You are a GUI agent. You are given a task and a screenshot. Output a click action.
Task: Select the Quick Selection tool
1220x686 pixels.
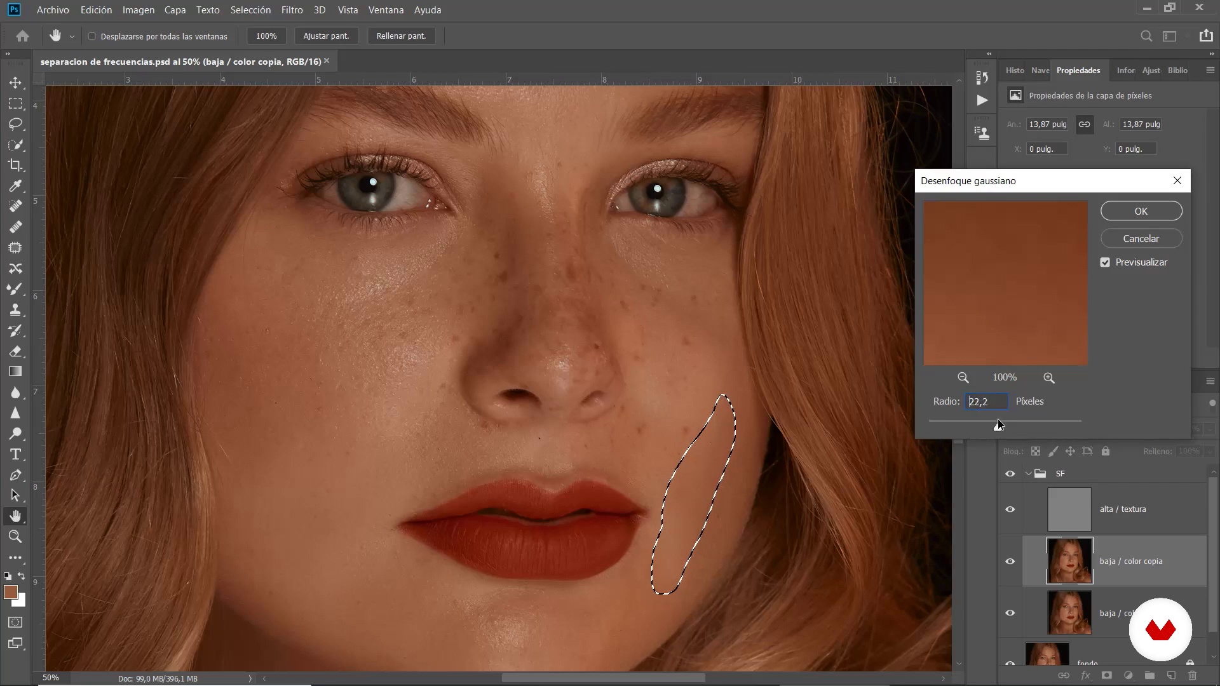[15, 145]
